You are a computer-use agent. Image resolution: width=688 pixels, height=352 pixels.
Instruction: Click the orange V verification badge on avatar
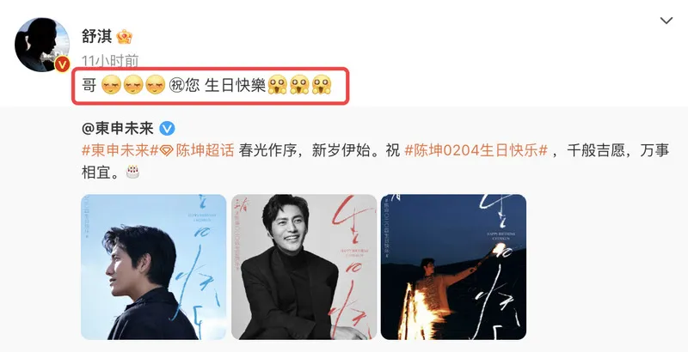(x=62, y=64)
